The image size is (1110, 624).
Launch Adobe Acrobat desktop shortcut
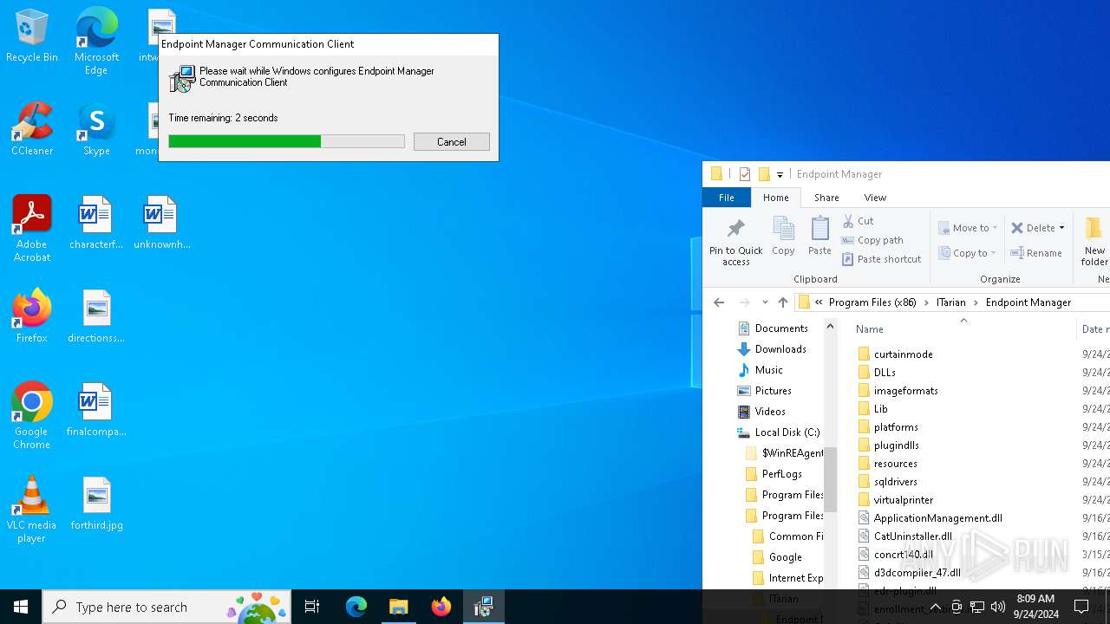[x=32, y=229]
